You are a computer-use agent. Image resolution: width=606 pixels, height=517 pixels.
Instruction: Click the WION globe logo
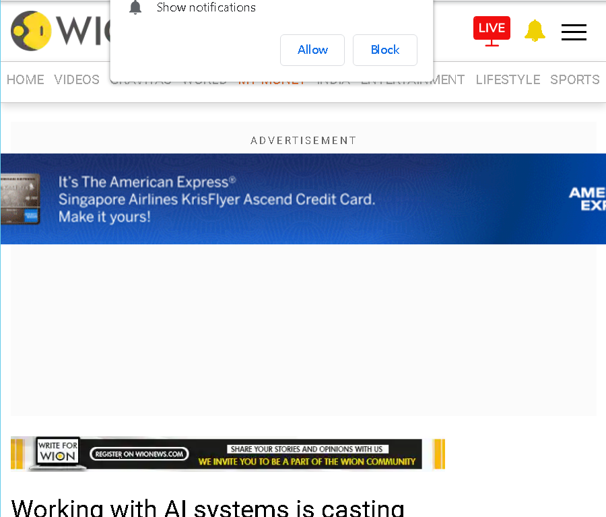coord(31,30)
